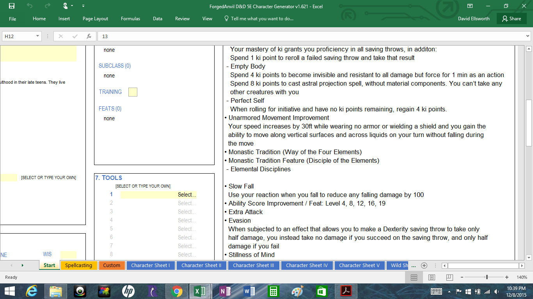Viewport: 533px width, 299px height.
Task: Save the workbook with the Save icon
Action: click(11, 6)
